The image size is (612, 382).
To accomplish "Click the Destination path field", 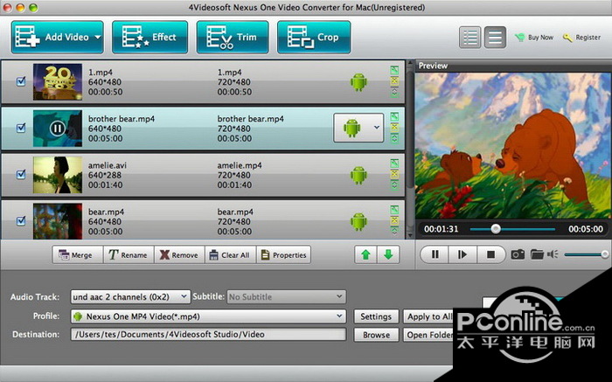I will click(208, 335).
